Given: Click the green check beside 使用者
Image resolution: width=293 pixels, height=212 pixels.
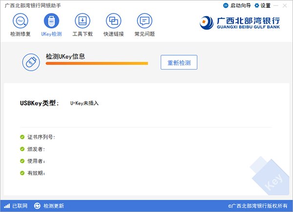Looking at the screenshot, I should [x=22, y=161].
